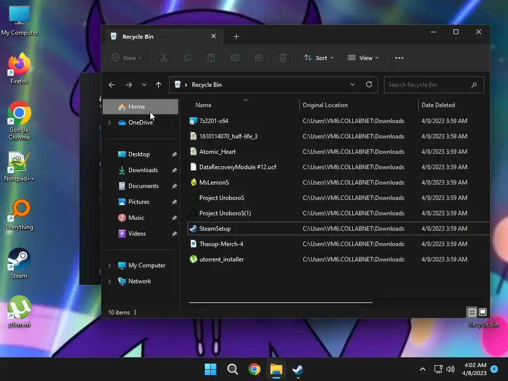Select the Thasup-Merch-4 row
This screenshot has height=381, width=508.
click(x=338, y=244)
